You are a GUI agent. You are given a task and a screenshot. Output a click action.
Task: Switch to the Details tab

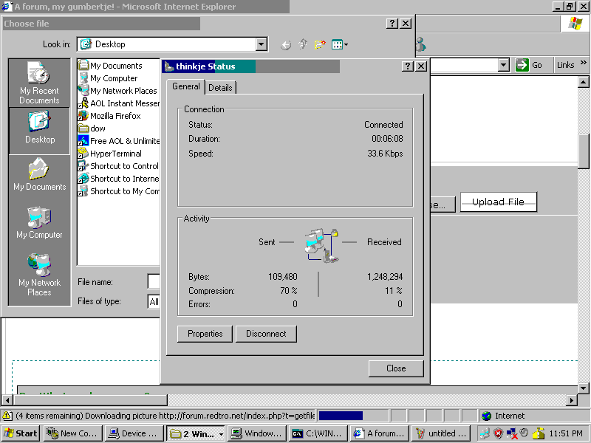[220, 88]
